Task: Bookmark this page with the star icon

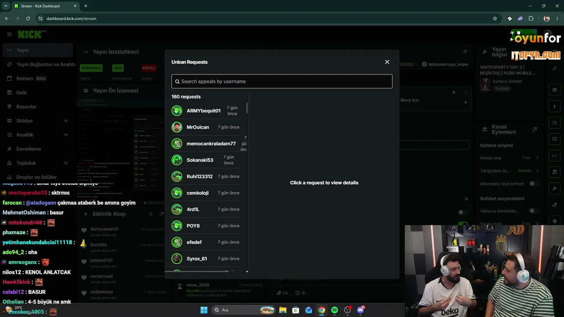Action: [x=495, y=18]
